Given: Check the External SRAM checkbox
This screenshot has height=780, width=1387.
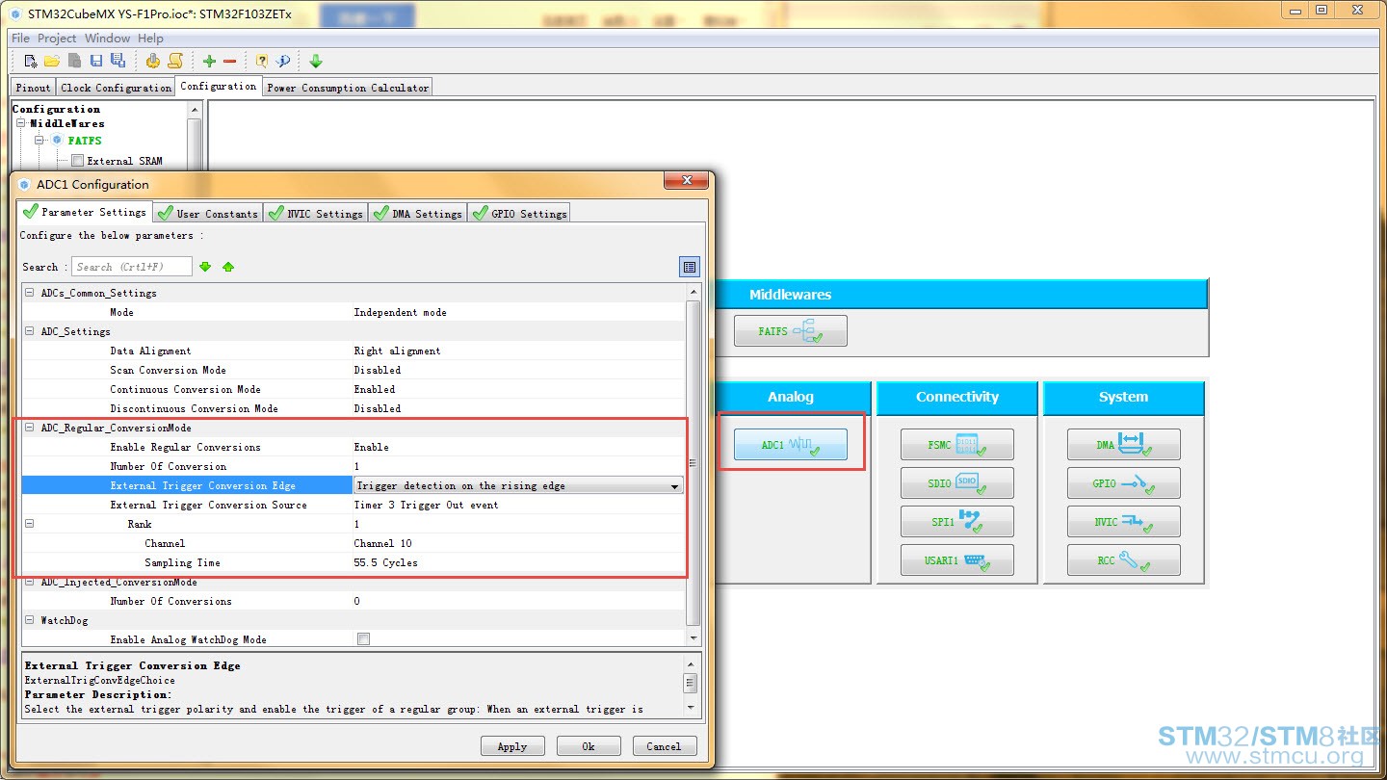Looking at the screenshot, I should [x=78, y=161].
